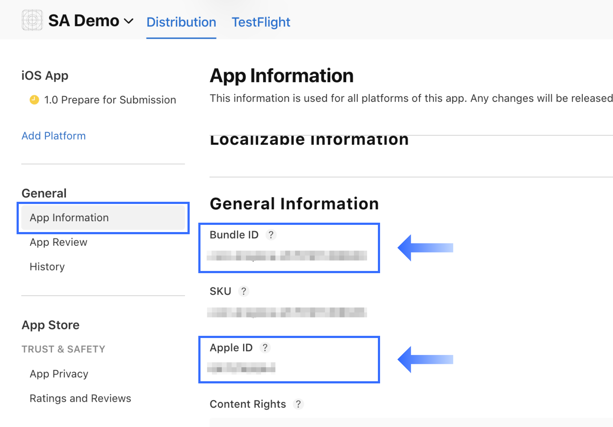Go to Ratings and Reviews
Screen dimensions: 613x427
tap(80, 398)
